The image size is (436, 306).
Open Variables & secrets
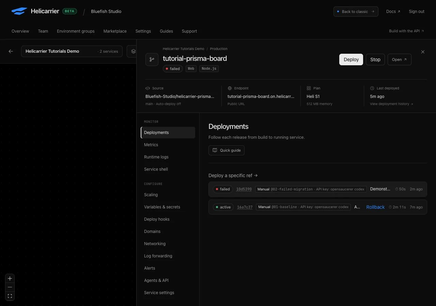[168, 207]
